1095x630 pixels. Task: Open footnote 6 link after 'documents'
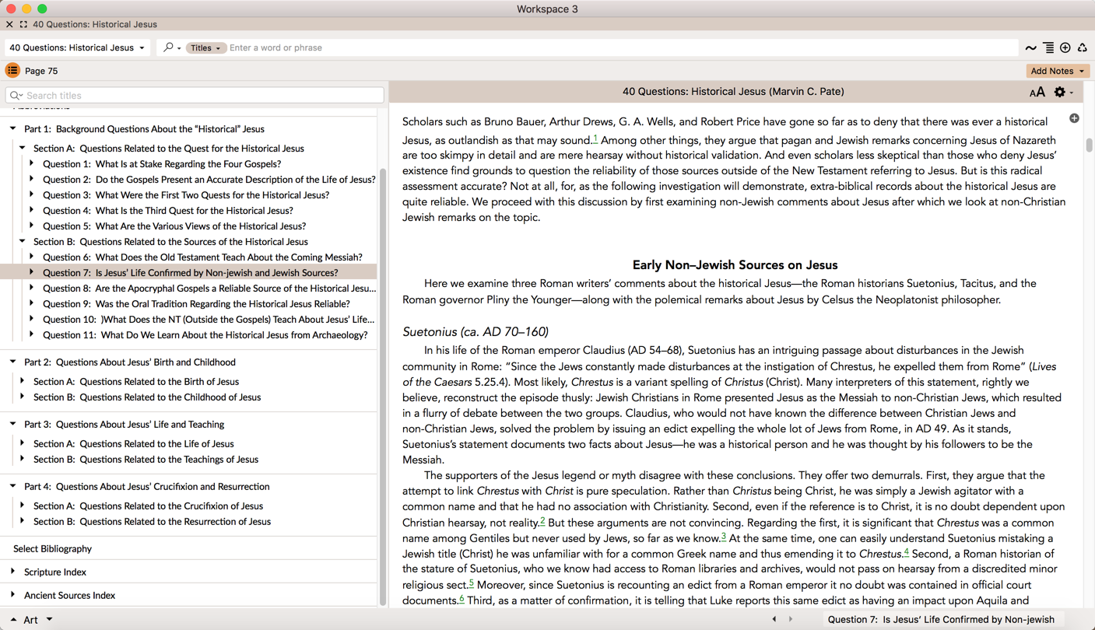(462, 599)
